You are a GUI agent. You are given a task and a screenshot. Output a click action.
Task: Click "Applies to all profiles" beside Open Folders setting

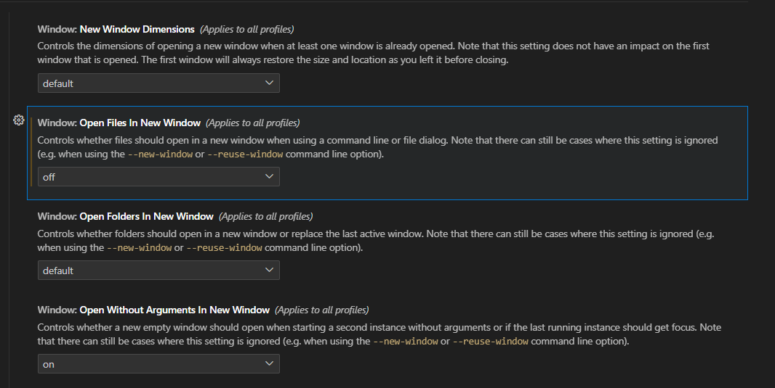(x=265, y=217)
